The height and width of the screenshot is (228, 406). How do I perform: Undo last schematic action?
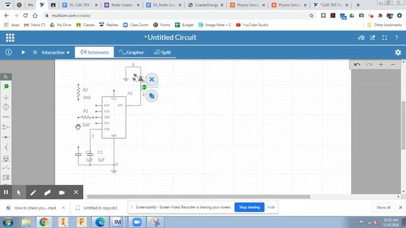(357, 65)
